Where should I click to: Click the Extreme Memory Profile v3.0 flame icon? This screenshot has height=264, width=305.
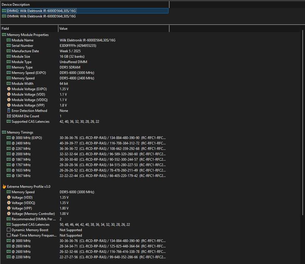(x=4, y=186)
